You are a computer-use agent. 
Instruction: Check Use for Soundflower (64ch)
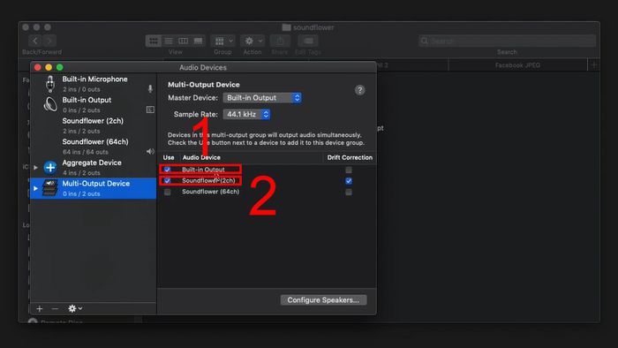coord(168,192)
